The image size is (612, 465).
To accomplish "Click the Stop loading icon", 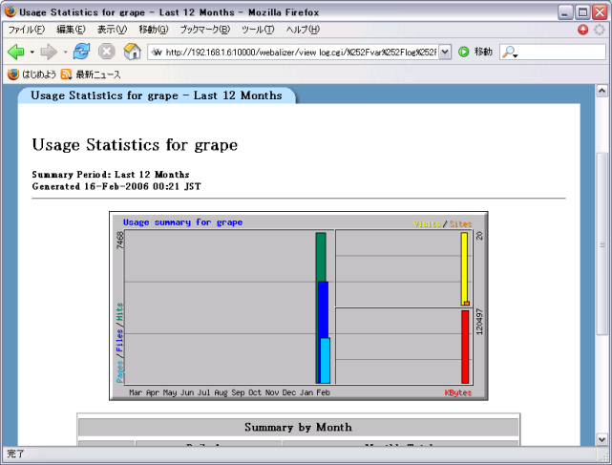I will pyautogui.click(x=107, y=52).
